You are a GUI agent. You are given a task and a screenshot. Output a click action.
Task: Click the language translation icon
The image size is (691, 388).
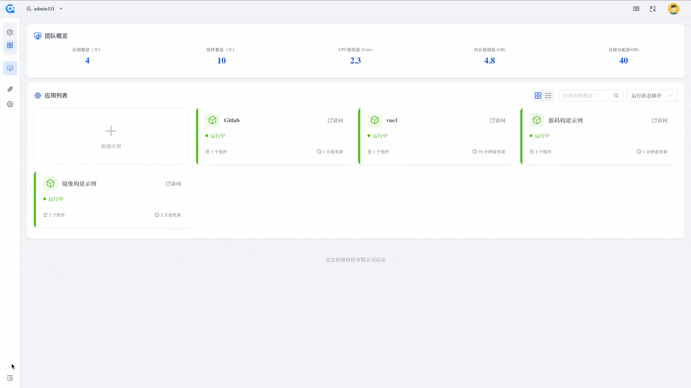(653, 9)
